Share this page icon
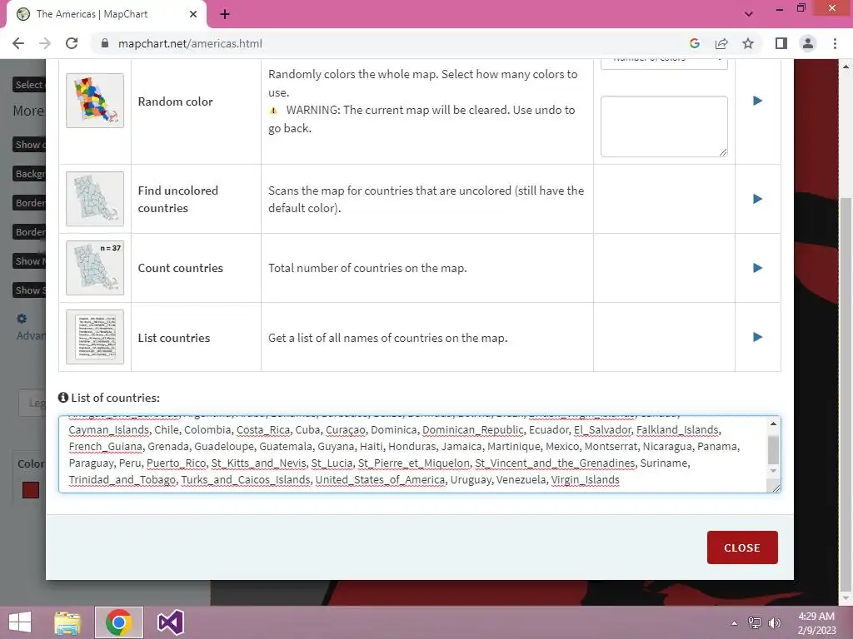Viewport: 853px width, 639px height. coord(721,43)
